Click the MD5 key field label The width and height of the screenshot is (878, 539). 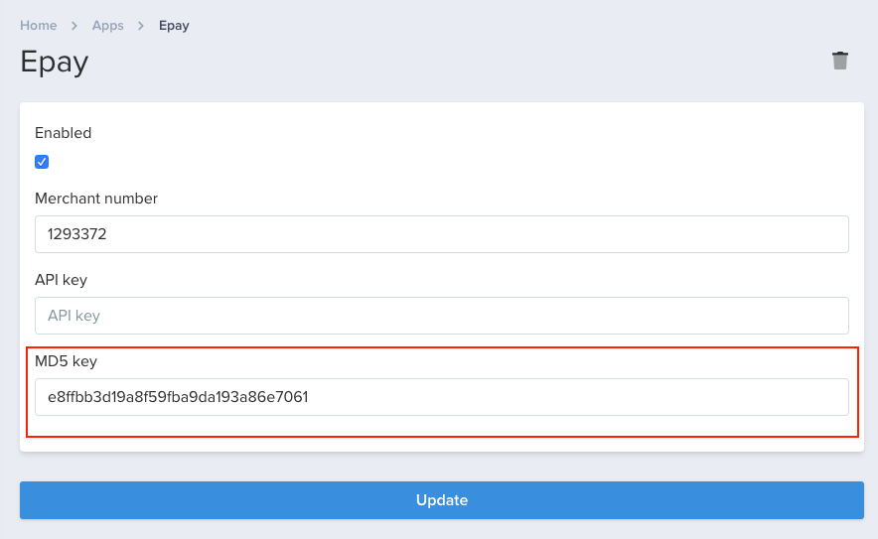(67, 361)
